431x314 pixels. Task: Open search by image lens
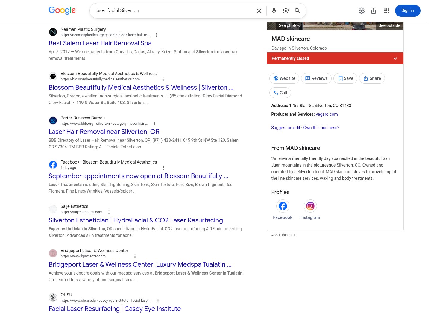tap(286, 11)
